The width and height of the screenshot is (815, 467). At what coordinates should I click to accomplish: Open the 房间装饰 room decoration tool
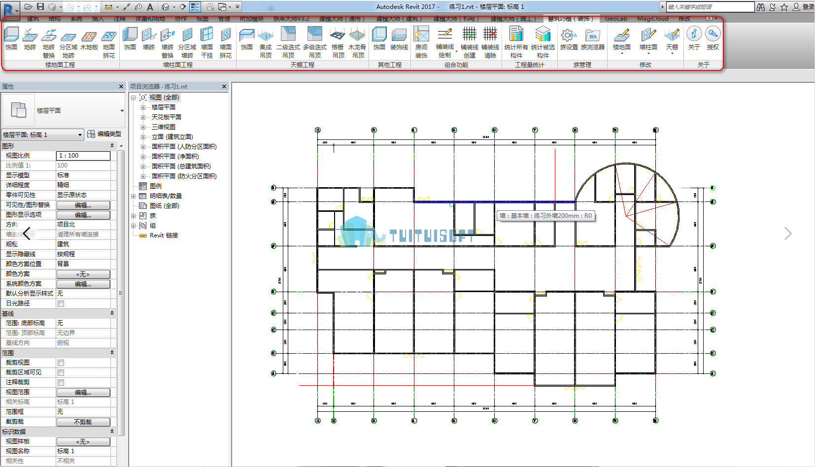421,43
